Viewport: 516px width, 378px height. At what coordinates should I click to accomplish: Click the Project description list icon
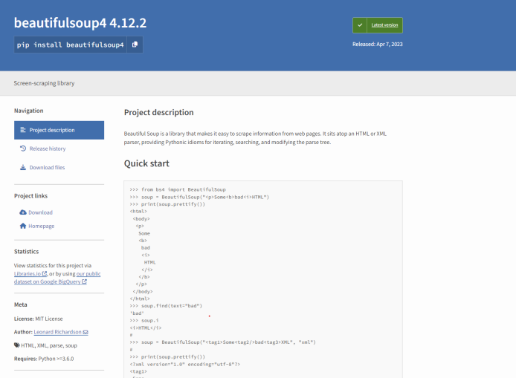coord(23,130)
